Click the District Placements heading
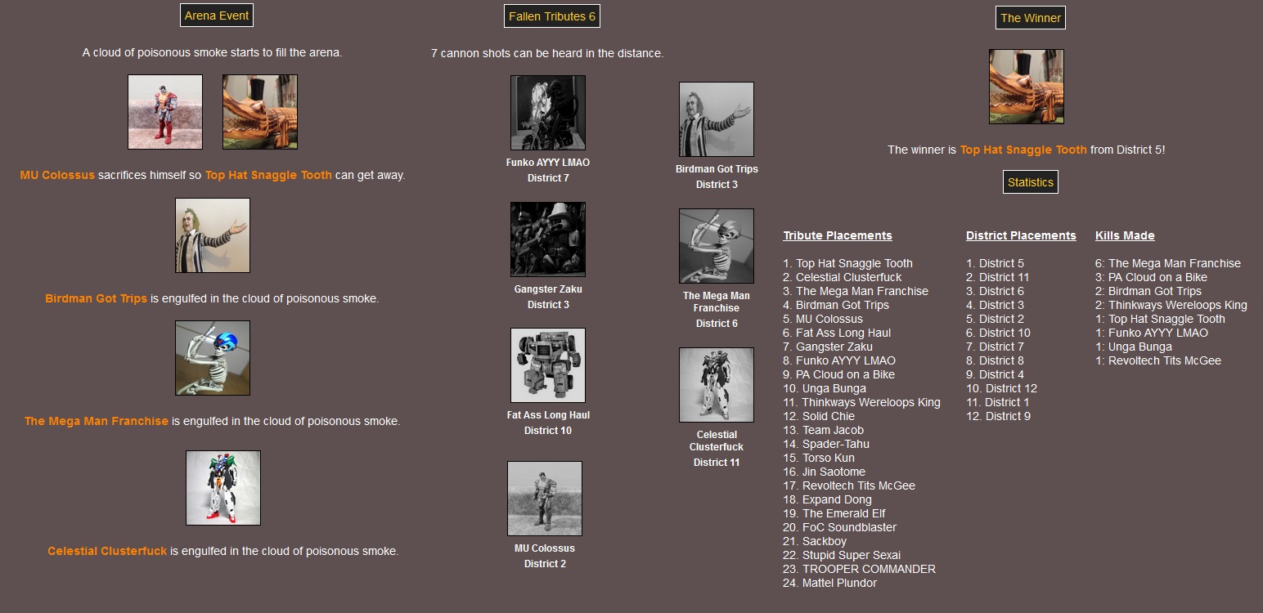Viewport: 1263px width, 613px height. click(x=1021, y=235)
